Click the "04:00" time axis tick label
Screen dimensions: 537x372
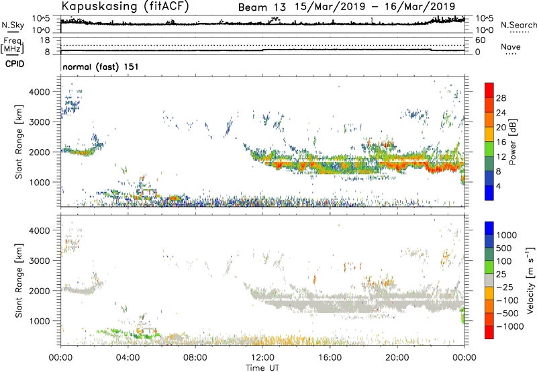pyautogui.click(x=128, y=358)
